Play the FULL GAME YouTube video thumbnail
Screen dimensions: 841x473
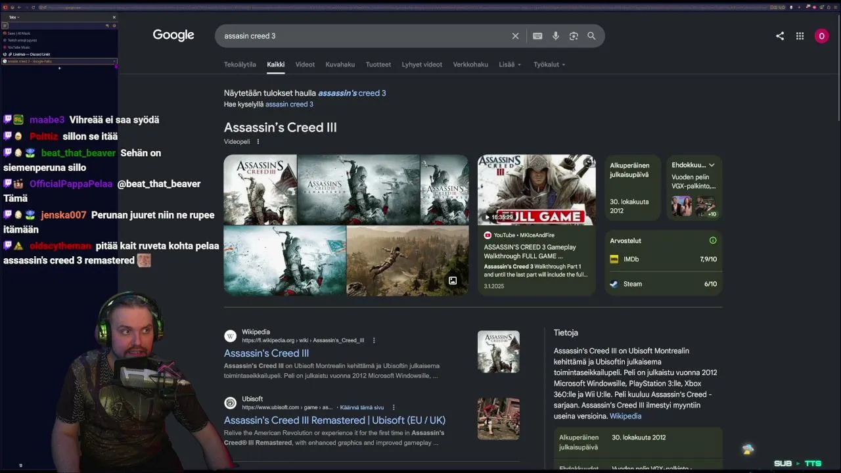(x=537, y=190)
